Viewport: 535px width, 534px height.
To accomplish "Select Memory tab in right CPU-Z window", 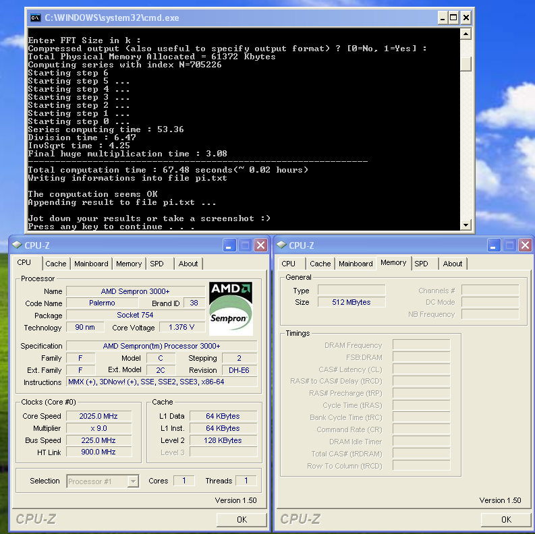I will pos(394,262).
